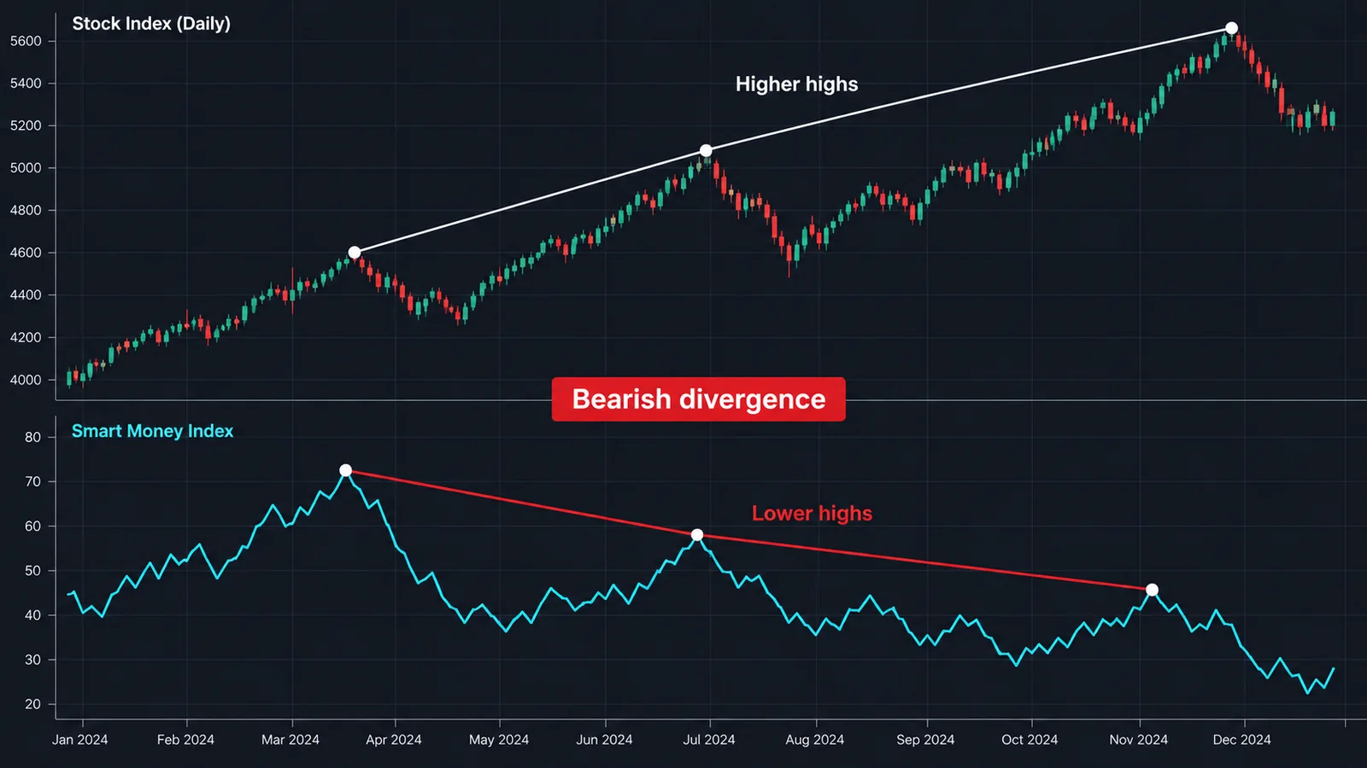This screenshot has height=768, width=1367.
Task: Click the 5200 price axis value
Action: click(26, 125)
